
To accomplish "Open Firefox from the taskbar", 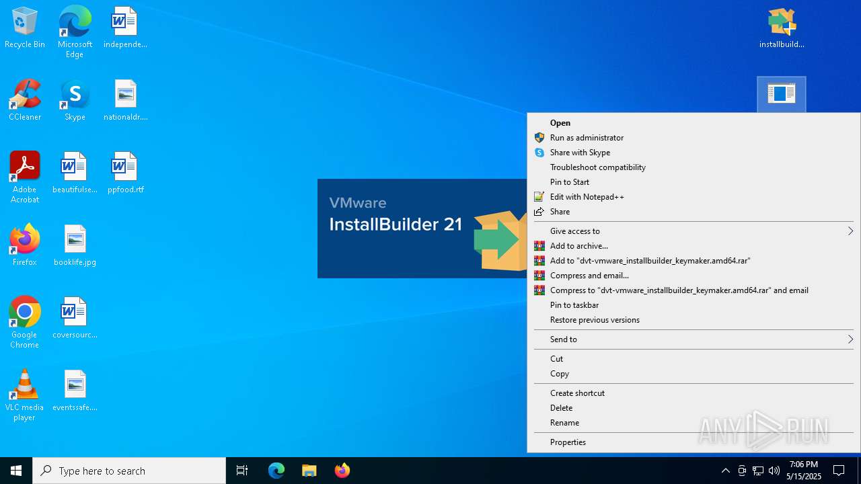I will tap(342, 471).
